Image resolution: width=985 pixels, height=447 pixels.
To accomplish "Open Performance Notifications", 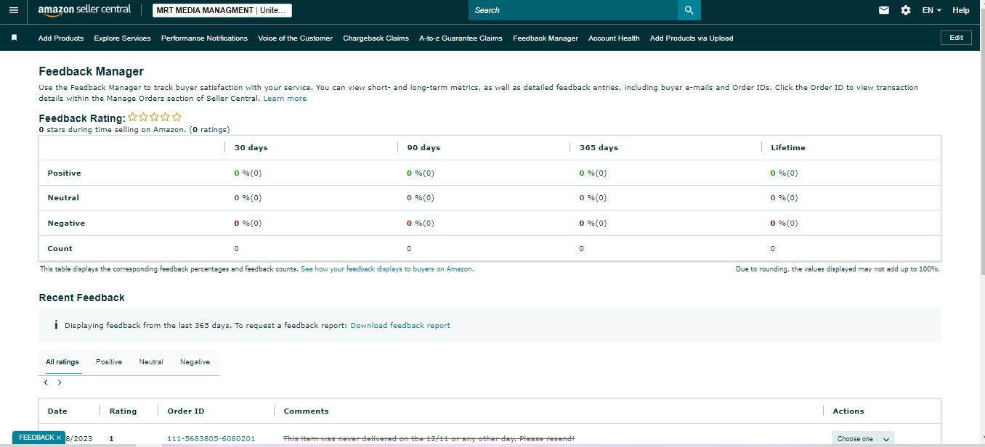I will [x=204, y=38].
